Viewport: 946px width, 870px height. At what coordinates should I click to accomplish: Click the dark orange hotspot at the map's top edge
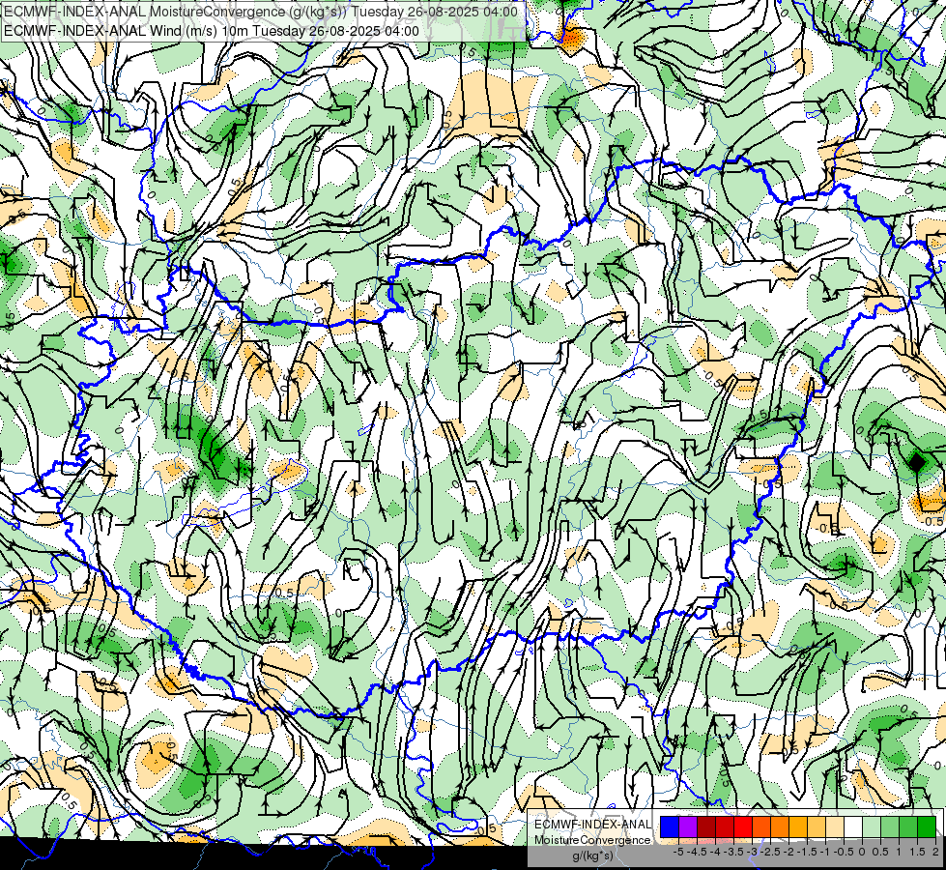[569, 39]
